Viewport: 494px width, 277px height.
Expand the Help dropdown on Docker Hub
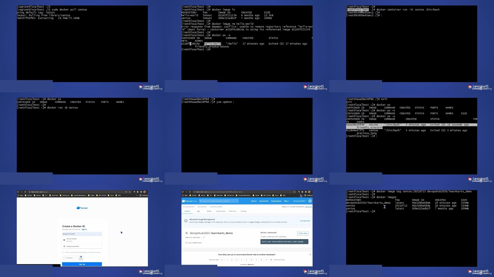pos(287,201)
